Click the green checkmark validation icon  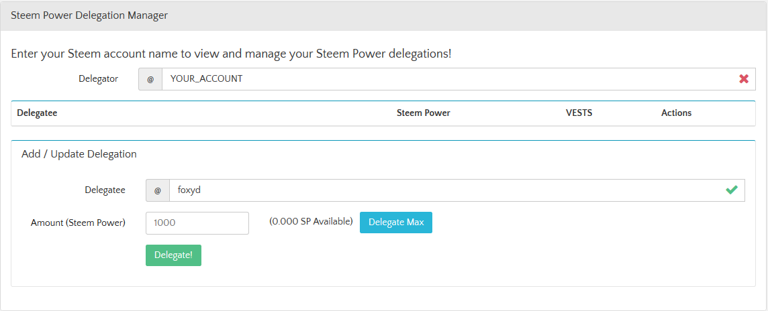[732, 190]
